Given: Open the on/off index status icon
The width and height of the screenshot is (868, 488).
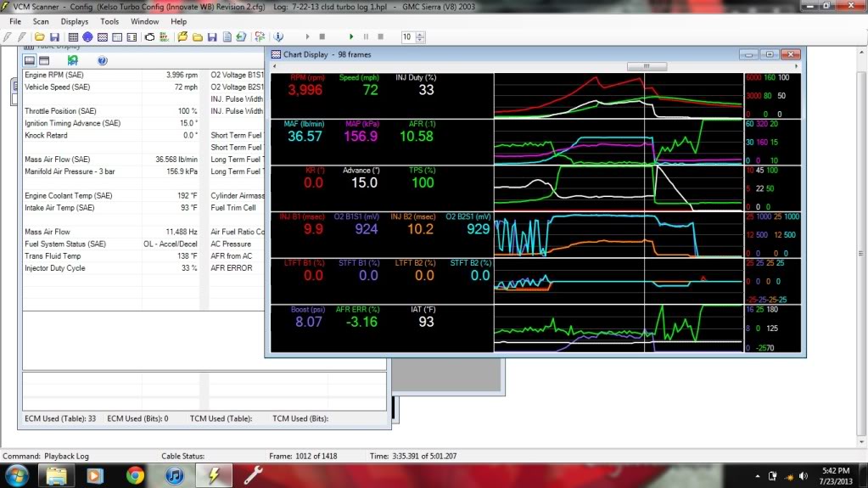Looking at the screenshot, I should (164, 37).
